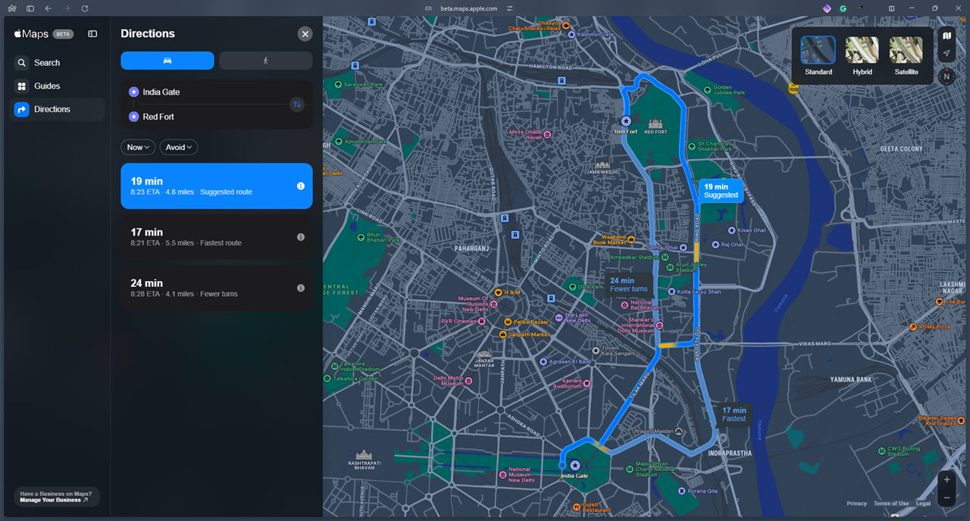Open the Now departure time dropdown
This screenshot has height=521, width=970.
click(x=138, y=147)
